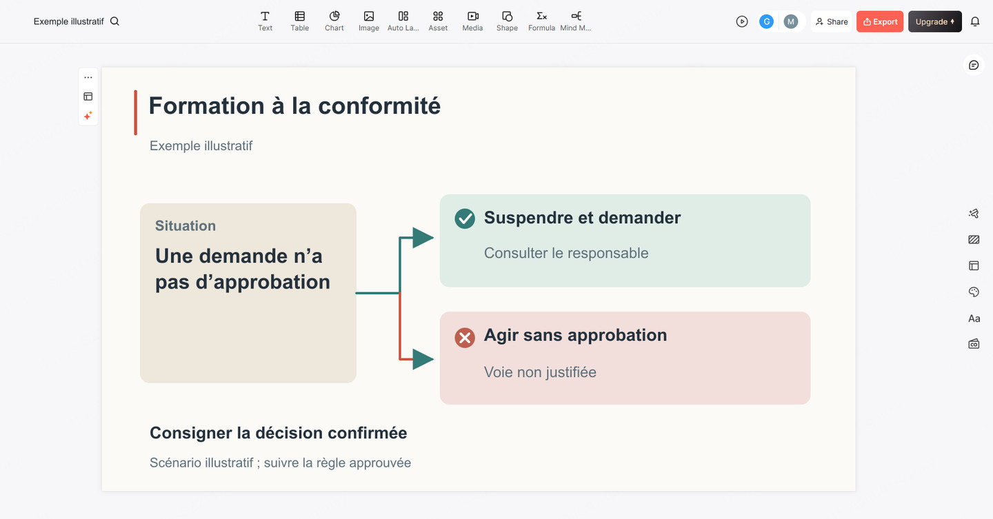This screenshot has height=519, width=993.
Task: Open the Mind Map tool
Action: point(576,21)
